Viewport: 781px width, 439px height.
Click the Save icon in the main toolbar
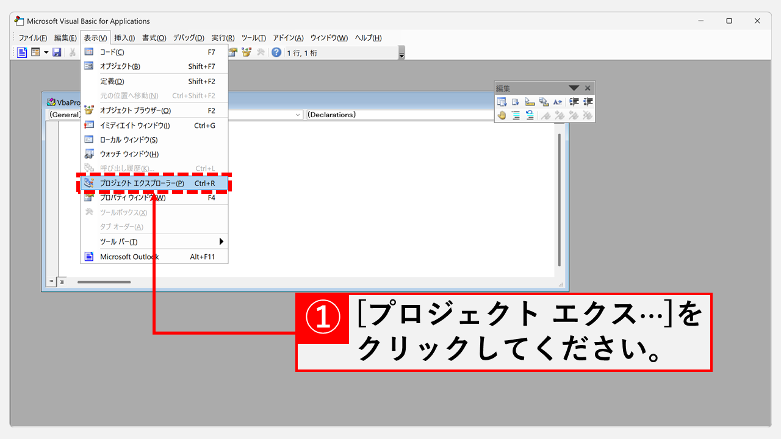point(57,52)
